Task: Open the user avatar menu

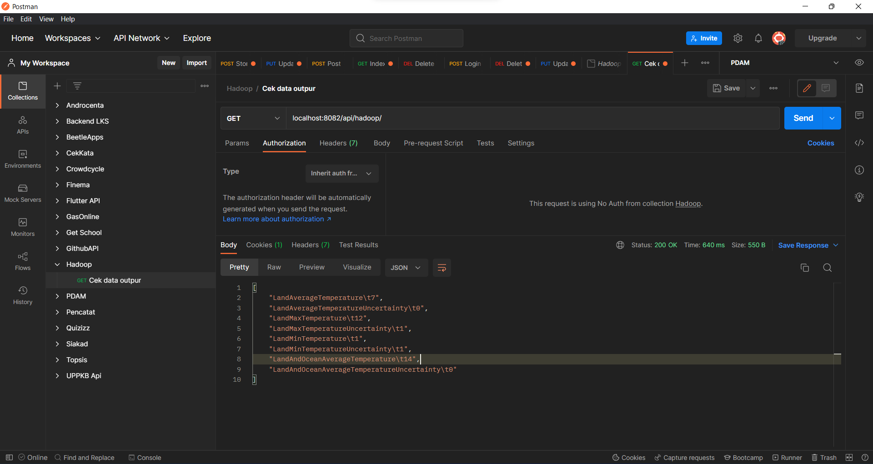Action: pyautogui.click(x=779, y=38)
